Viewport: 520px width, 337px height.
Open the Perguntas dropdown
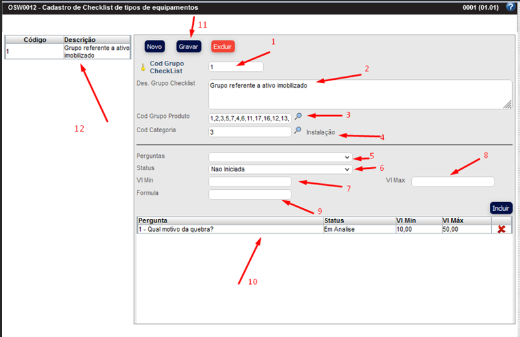280,157
